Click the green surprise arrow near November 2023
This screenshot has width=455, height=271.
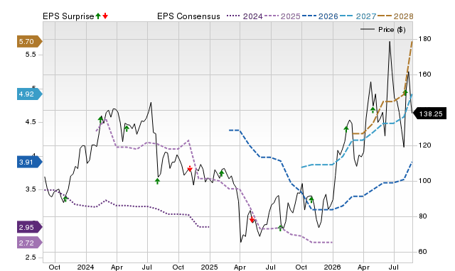pos(65,199)
